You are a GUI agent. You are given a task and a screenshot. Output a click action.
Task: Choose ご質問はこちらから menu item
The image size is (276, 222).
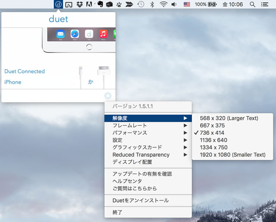(x=148, y=188)
